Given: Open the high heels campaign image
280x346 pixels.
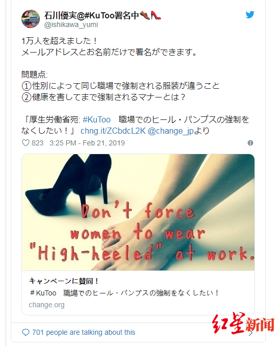Looking at the screenshot, I should [138, 212].
